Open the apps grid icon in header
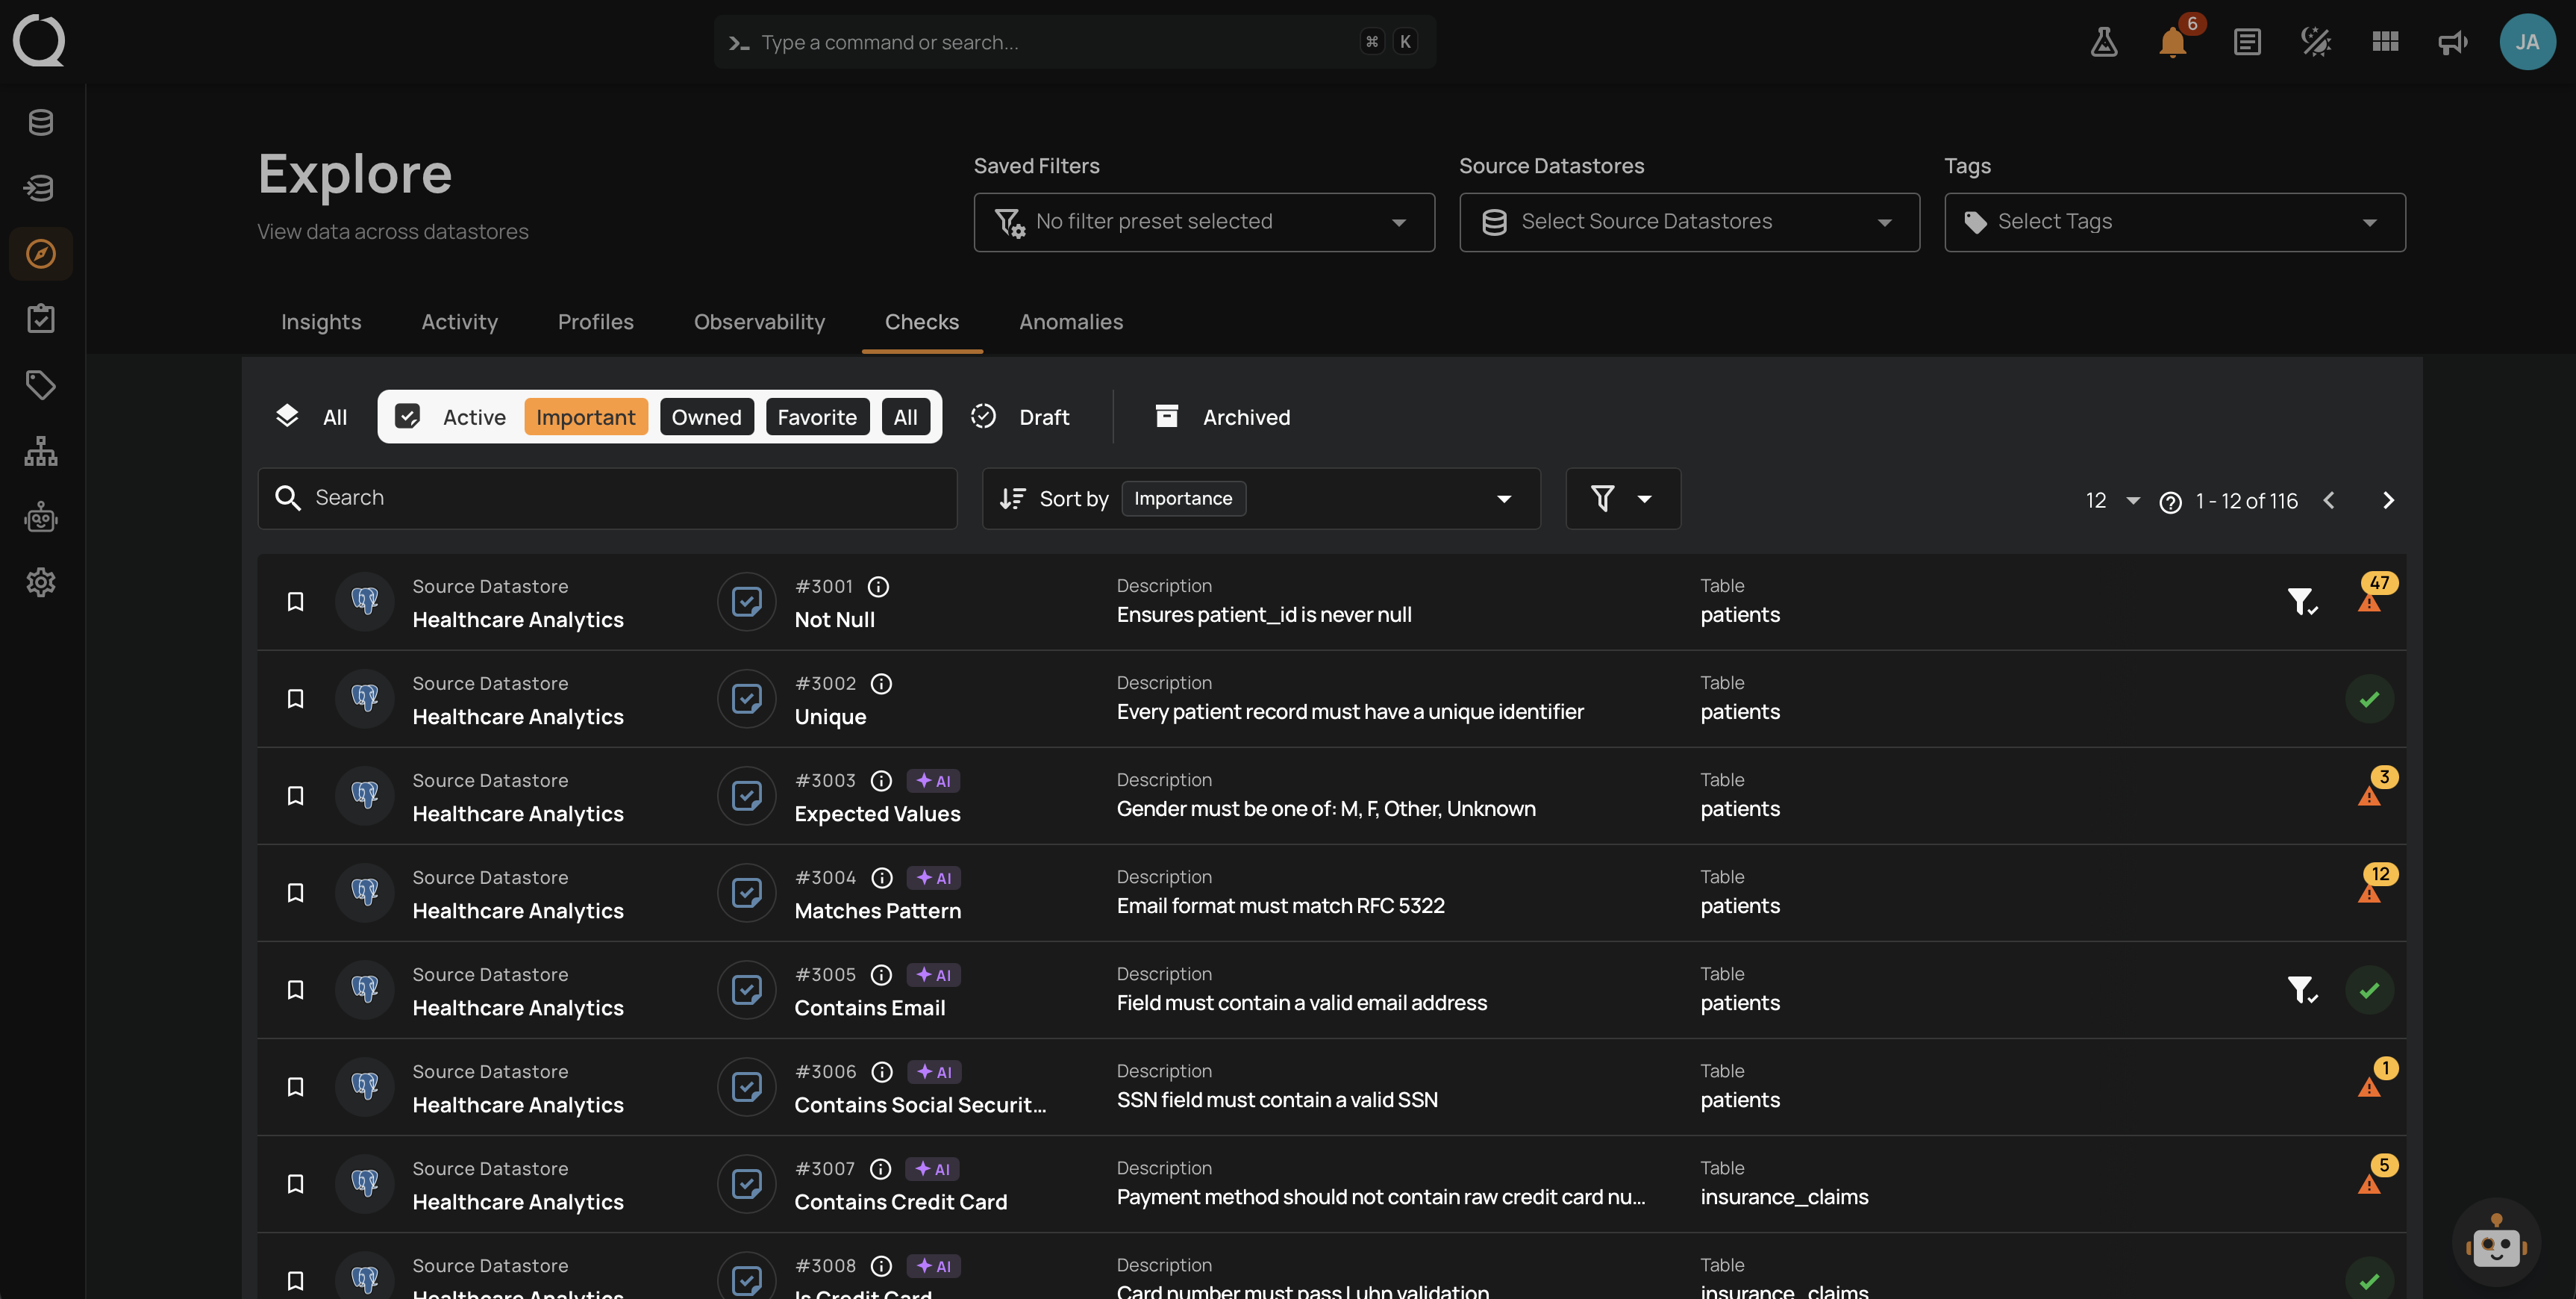The height and width of the screenshot is (1299, 2576). [x=2385, y=42]
